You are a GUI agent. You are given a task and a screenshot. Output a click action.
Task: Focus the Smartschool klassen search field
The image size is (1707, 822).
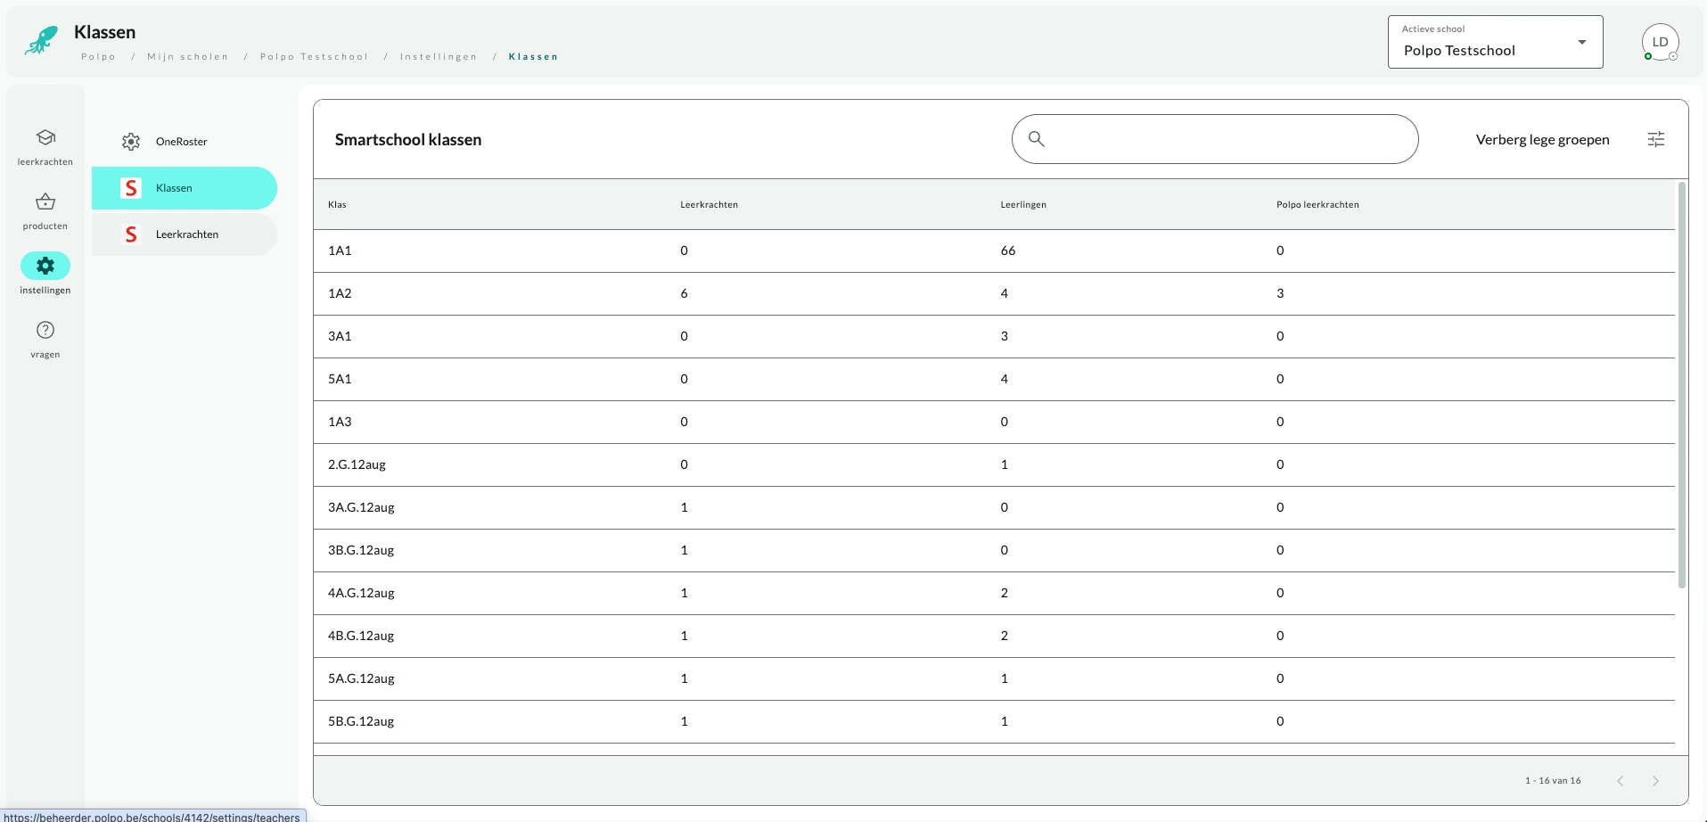click(1215, 139)
